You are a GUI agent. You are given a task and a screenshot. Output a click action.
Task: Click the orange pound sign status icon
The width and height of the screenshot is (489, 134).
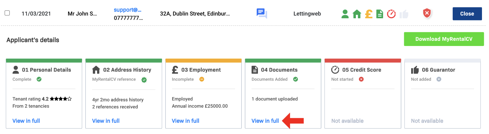click(369, 14)
